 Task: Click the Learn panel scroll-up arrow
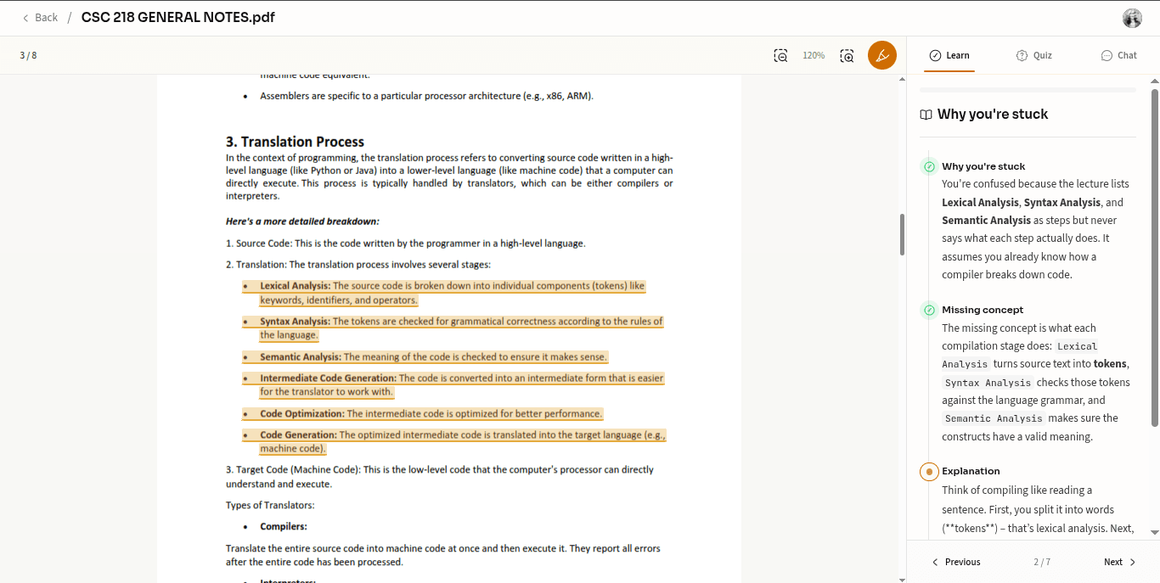tap(1155, 81)
